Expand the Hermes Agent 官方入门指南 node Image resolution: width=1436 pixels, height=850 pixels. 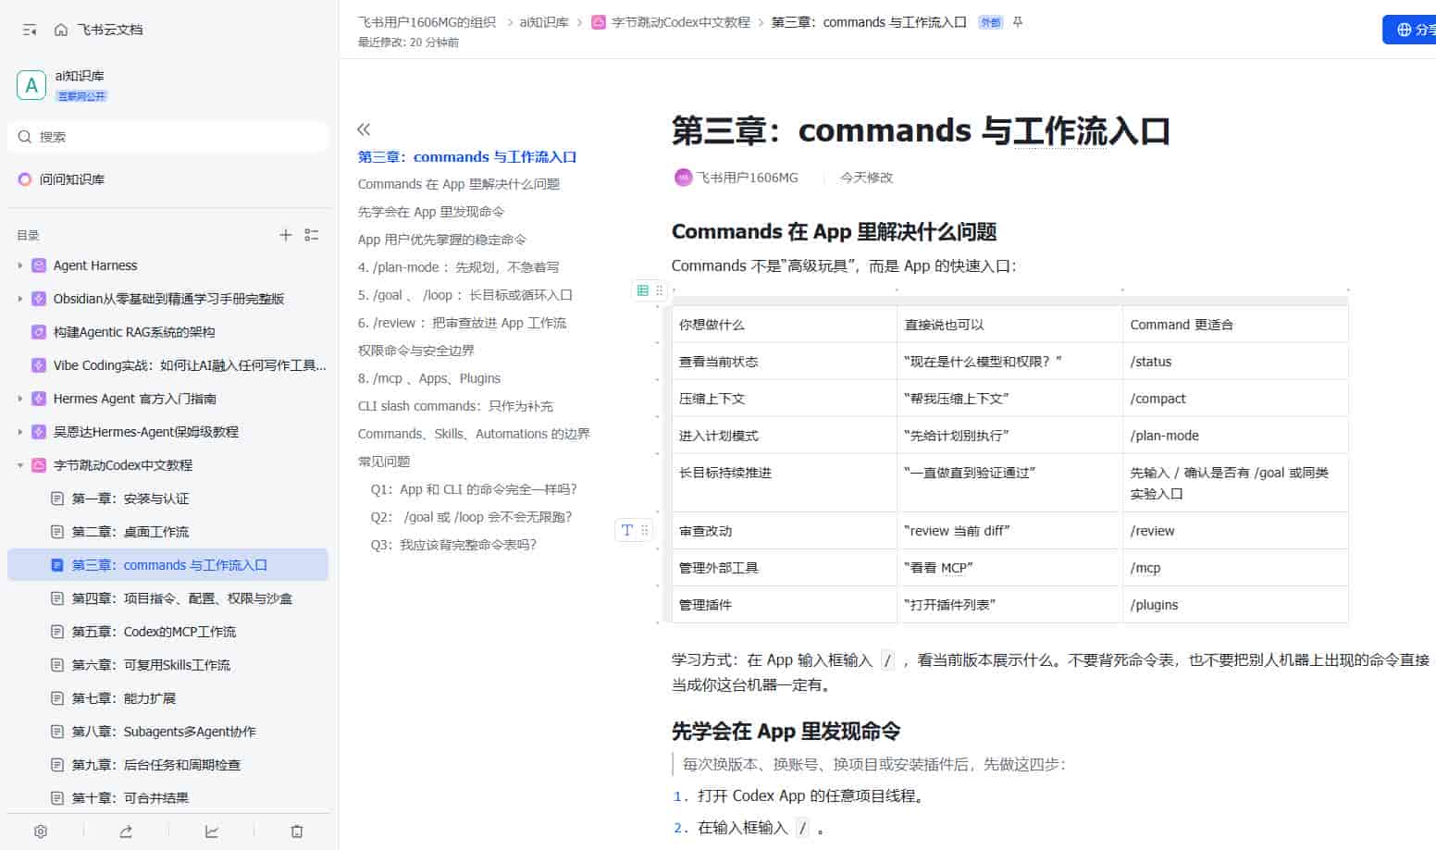click(x=20, y=399)
